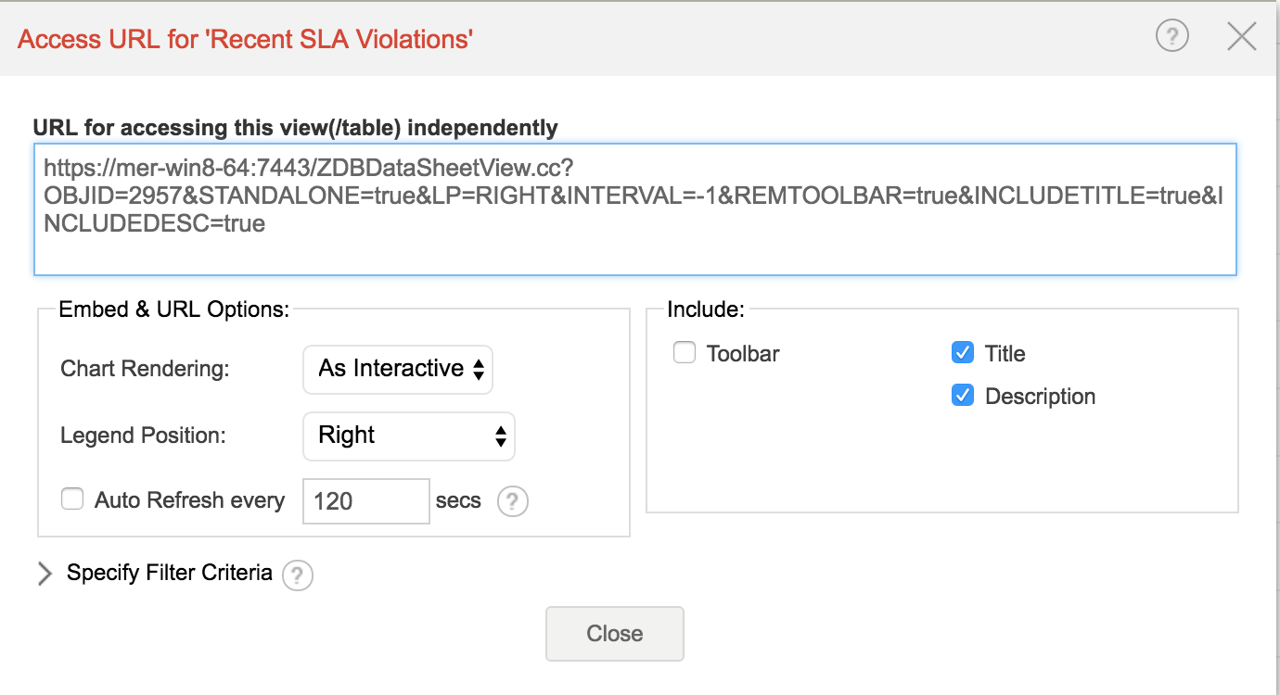Click the 'Description' label text
Image resolution: width=1280 pixels, height=695 pixels.
[1040, 397]
